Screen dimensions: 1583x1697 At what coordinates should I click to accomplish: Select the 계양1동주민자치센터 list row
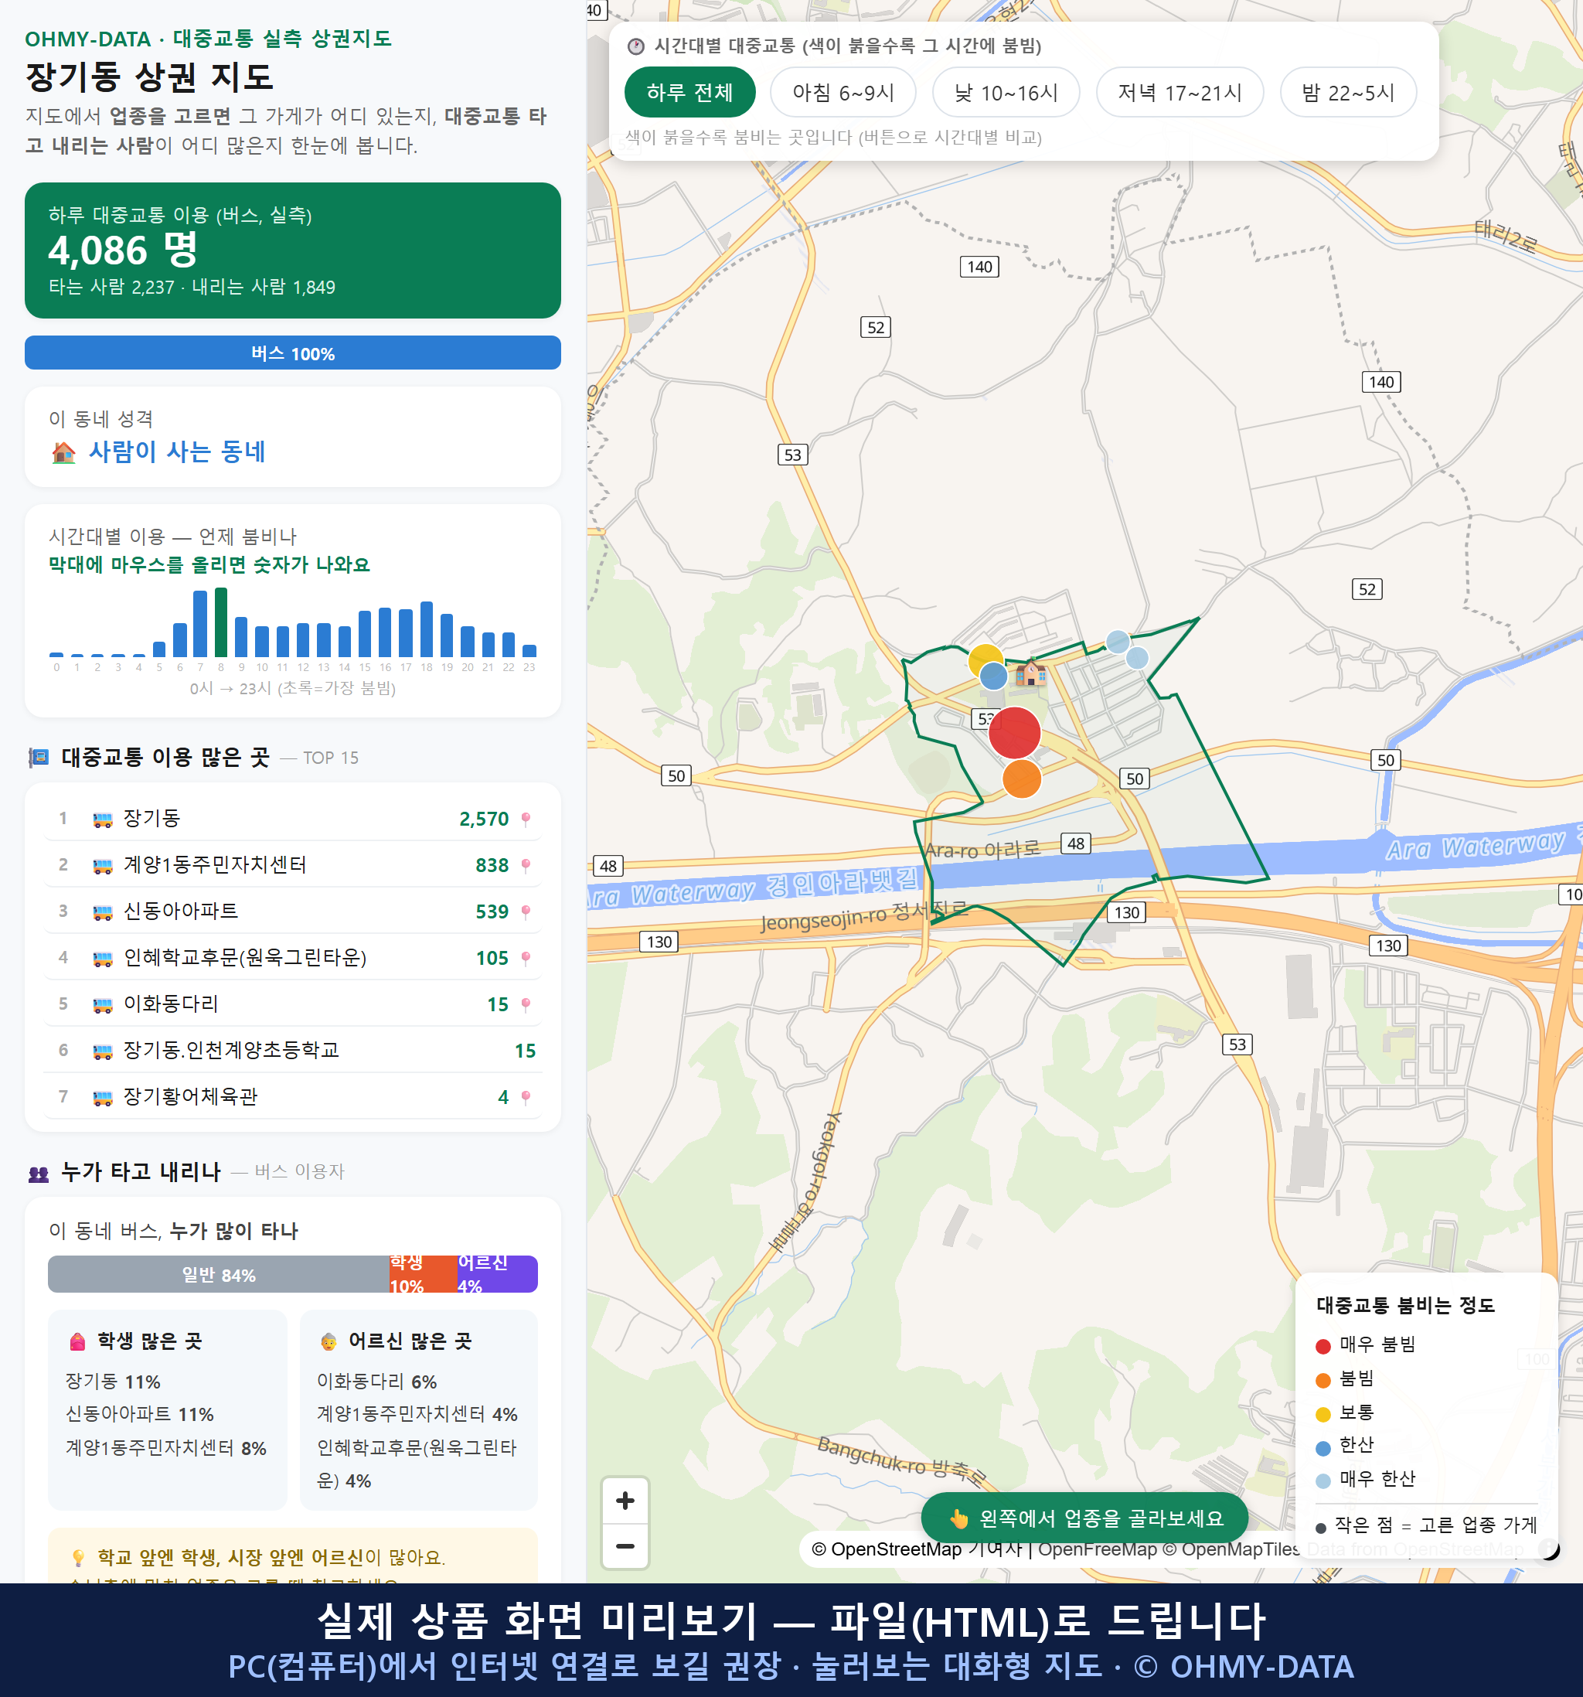click(x=293, y=866)
